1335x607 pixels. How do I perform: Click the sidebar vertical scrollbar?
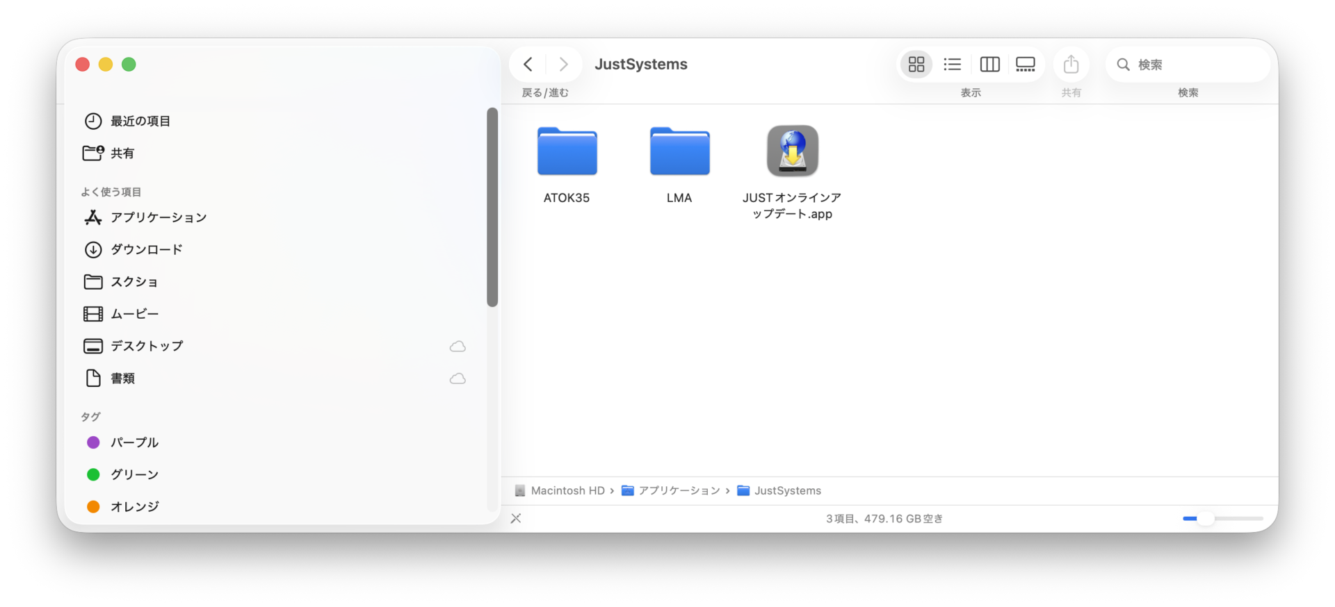492,207
